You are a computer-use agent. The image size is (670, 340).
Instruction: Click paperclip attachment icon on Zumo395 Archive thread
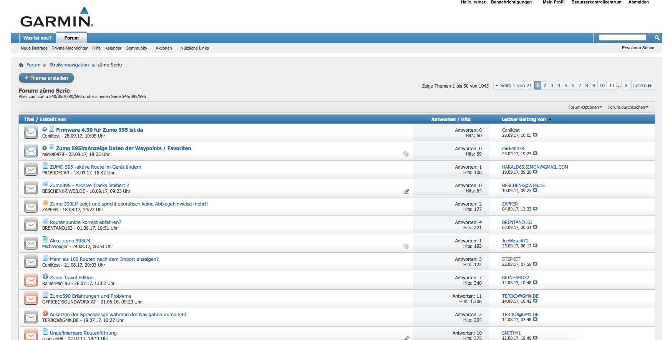pos(406,191)
